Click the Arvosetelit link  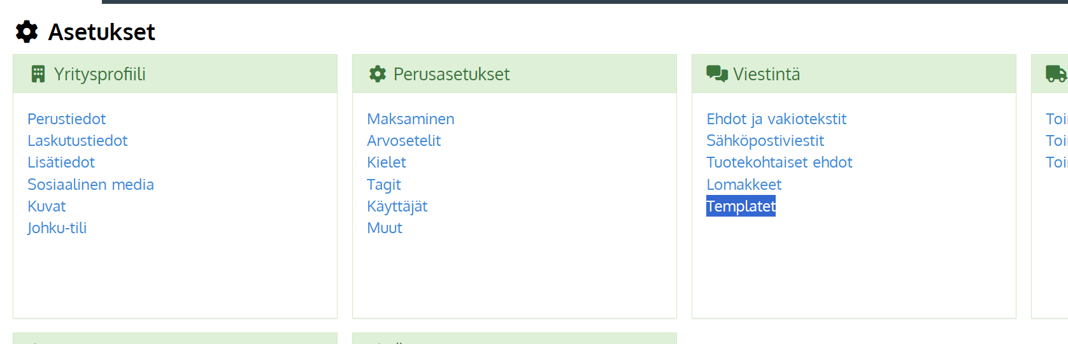(x=403, y=141)
